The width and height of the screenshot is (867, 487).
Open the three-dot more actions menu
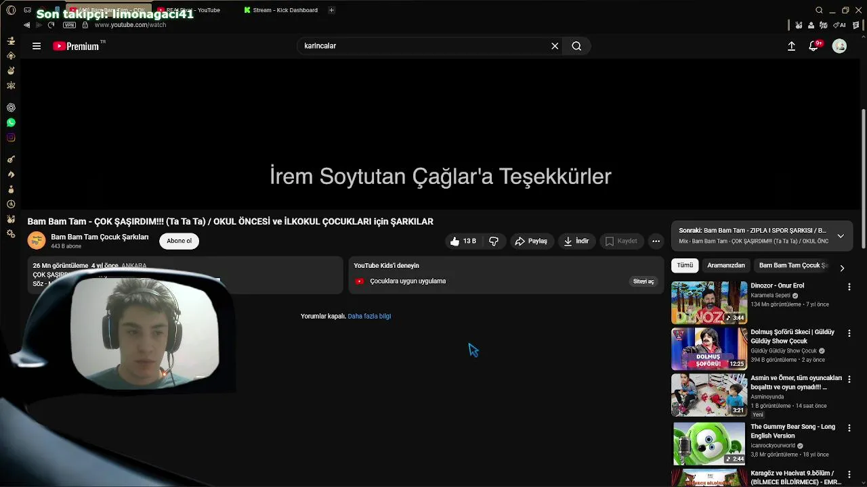click(x=656, y=241)
